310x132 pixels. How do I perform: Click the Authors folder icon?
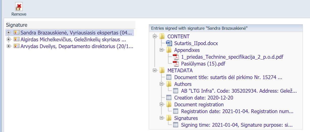(x=169, y=84)
